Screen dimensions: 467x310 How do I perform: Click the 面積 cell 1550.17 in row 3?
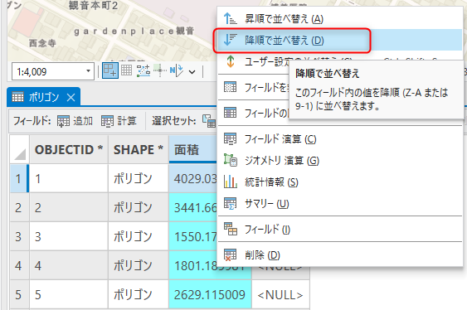coord(193,236)
